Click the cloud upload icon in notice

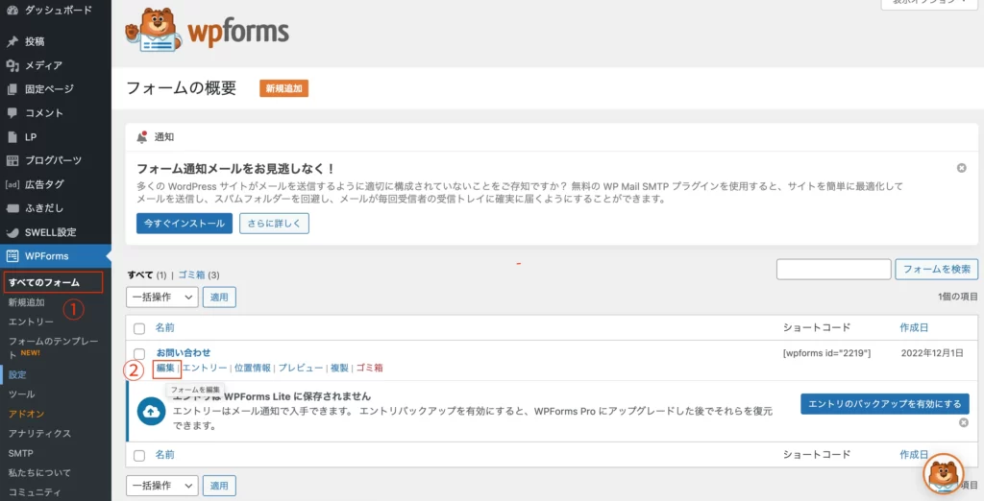(151, 412)
